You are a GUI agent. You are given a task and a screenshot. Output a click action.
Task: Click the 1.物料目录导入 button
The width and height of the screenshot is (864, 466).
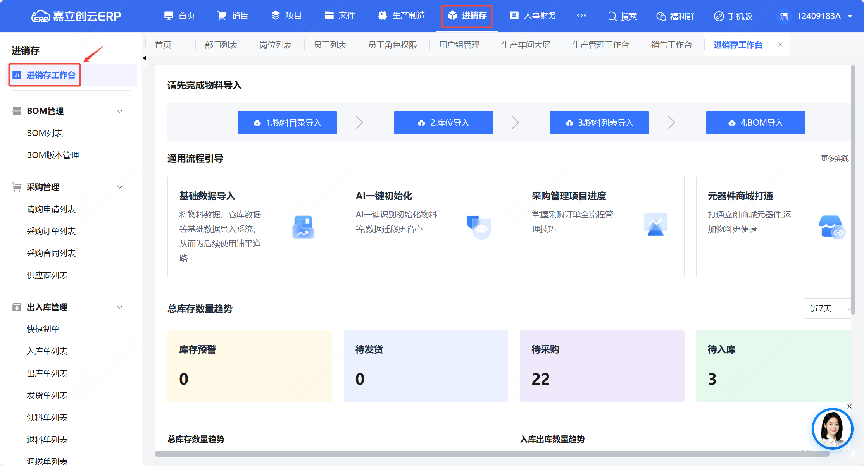tap(287, 123)
